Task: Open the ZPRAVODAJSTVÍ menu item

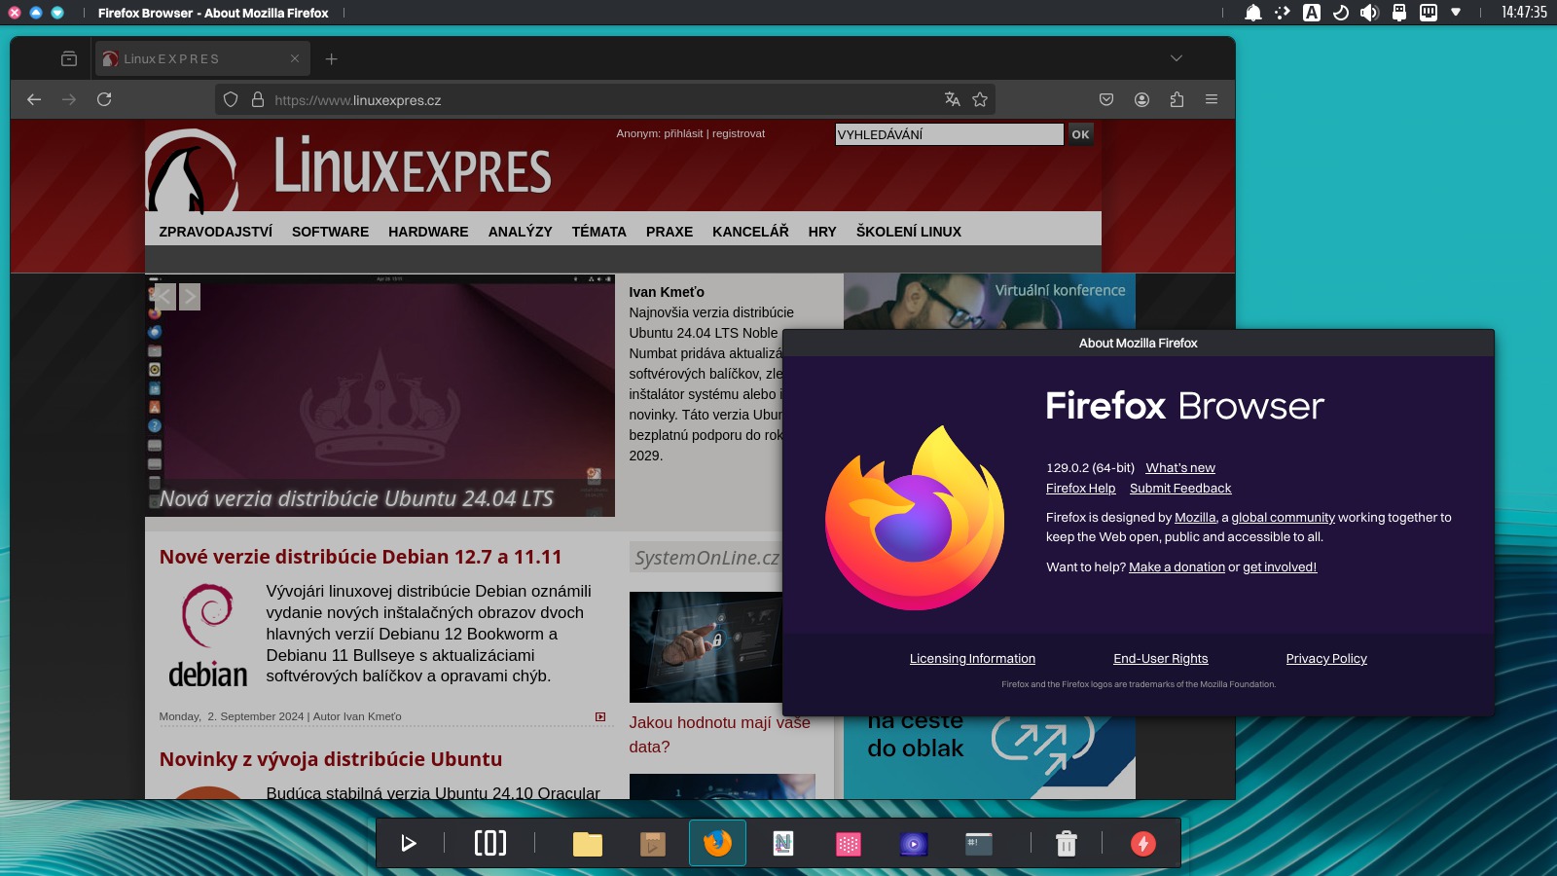Action: (x=216, y=232)
